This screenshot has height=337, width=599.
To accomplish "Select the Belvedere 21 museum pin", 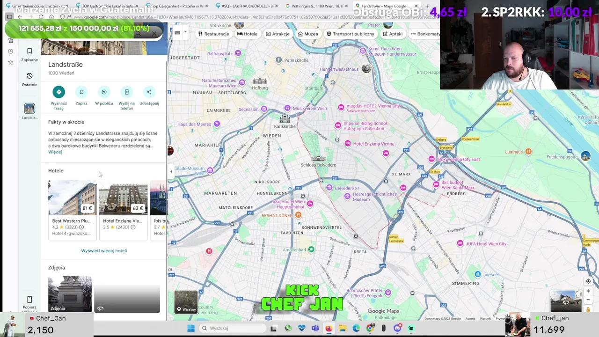I will click(x=329, y=188).
